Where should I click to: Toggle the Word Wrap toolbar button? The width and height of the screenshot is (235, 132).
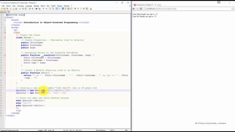[57, 9]
